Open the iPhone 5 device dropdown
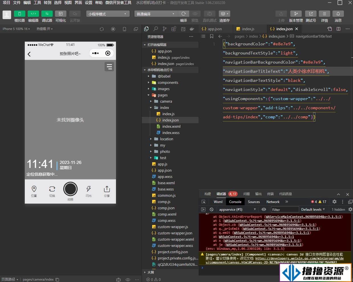Viewport: 353px width, 282px height. pyautogui.click(x=16, y=29)
